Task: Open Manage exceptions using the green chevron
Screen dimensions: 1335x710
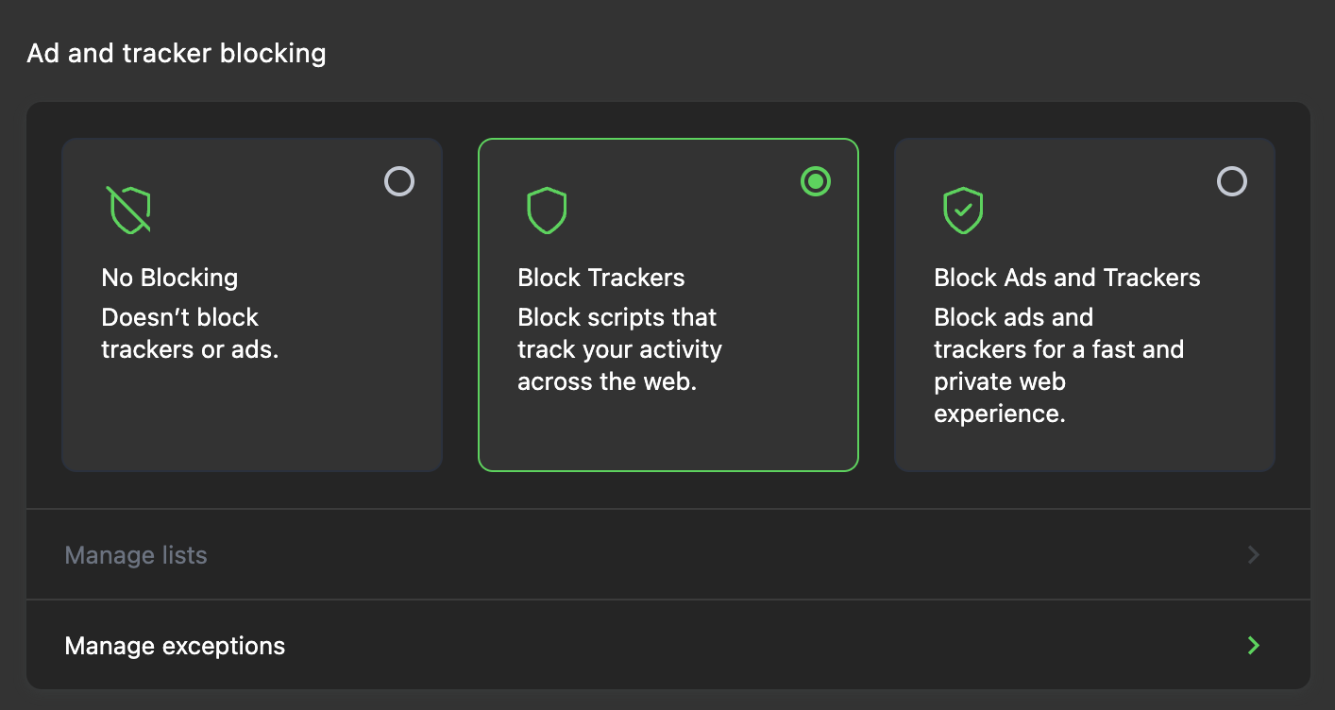Action: tap(1253, 646)
